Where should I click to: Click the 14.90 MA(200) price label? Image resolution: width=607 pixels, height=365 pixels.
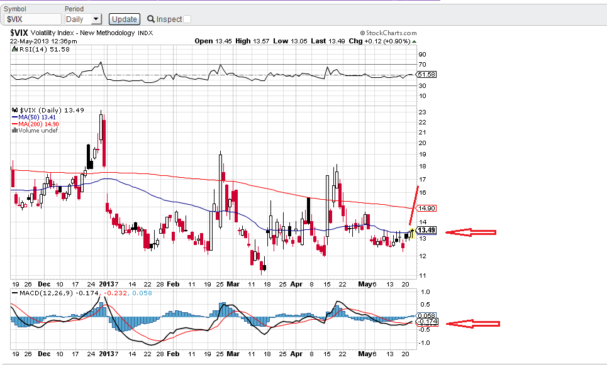(426, 209)
